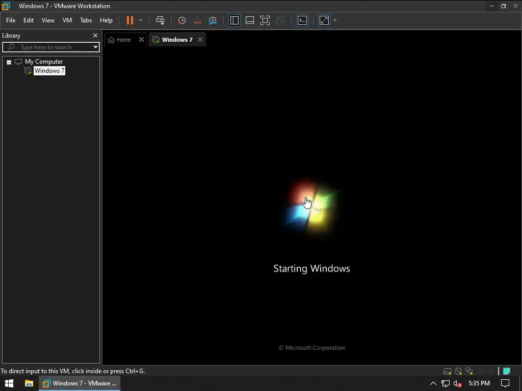Open the VM menu
Viewport: 522px width, 391px height.
click(67, 20)
